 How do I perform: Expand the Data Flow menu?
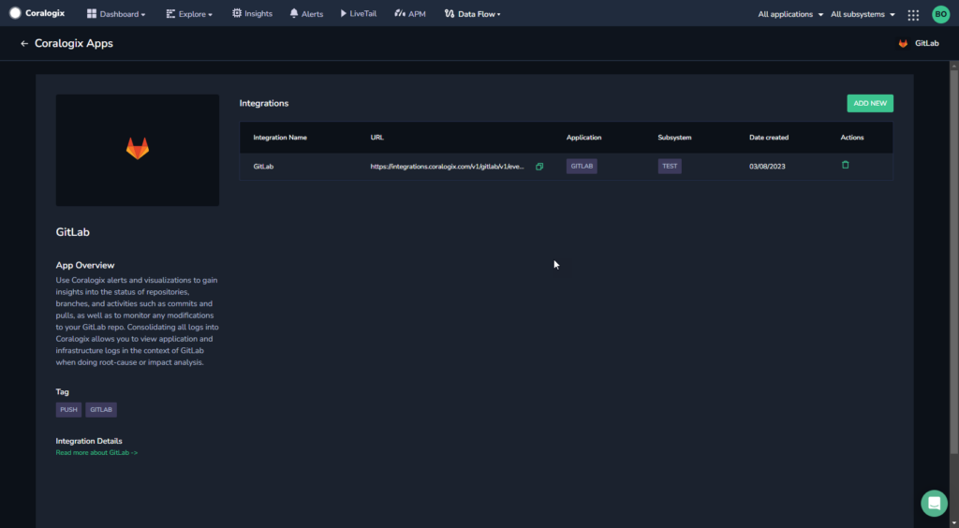472,13
